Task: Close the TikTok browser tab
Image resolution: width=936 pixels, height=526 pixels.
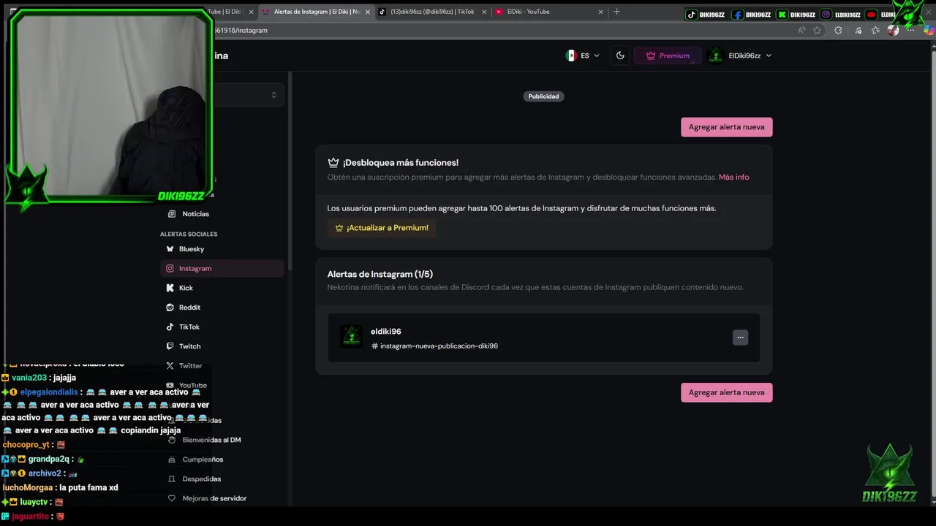Action: tap(484, 12)
